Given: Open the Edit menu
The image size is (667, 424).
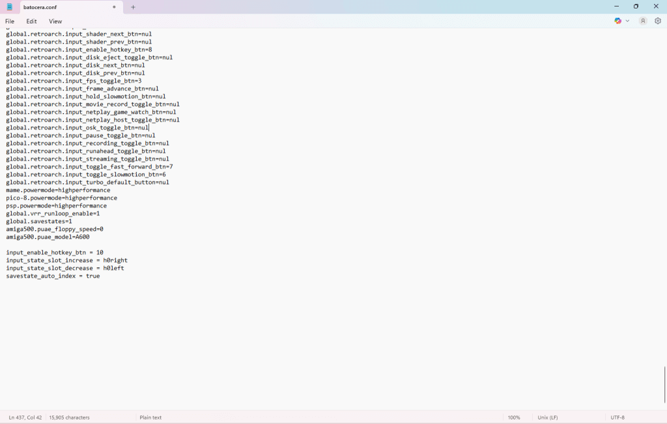Looking at the screenshot, I should point(31,21).
